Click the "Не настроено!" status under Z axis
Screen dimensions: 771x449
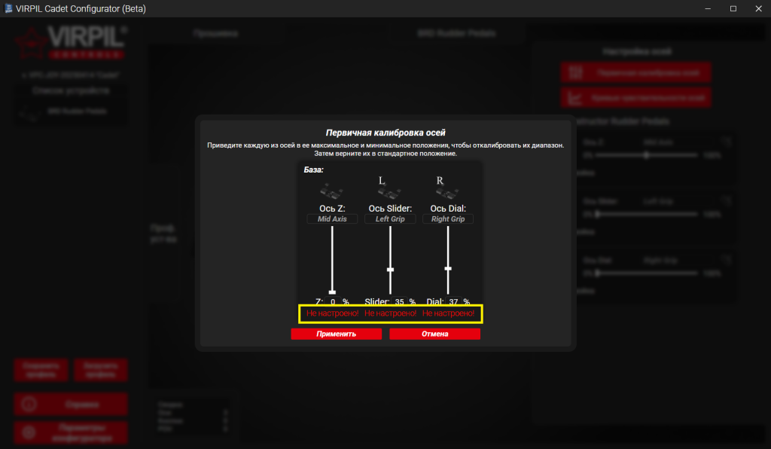tap(332, 313)
